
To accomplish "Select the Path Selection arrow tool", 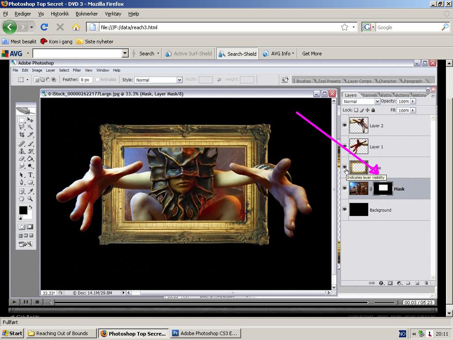I will 22,175.
